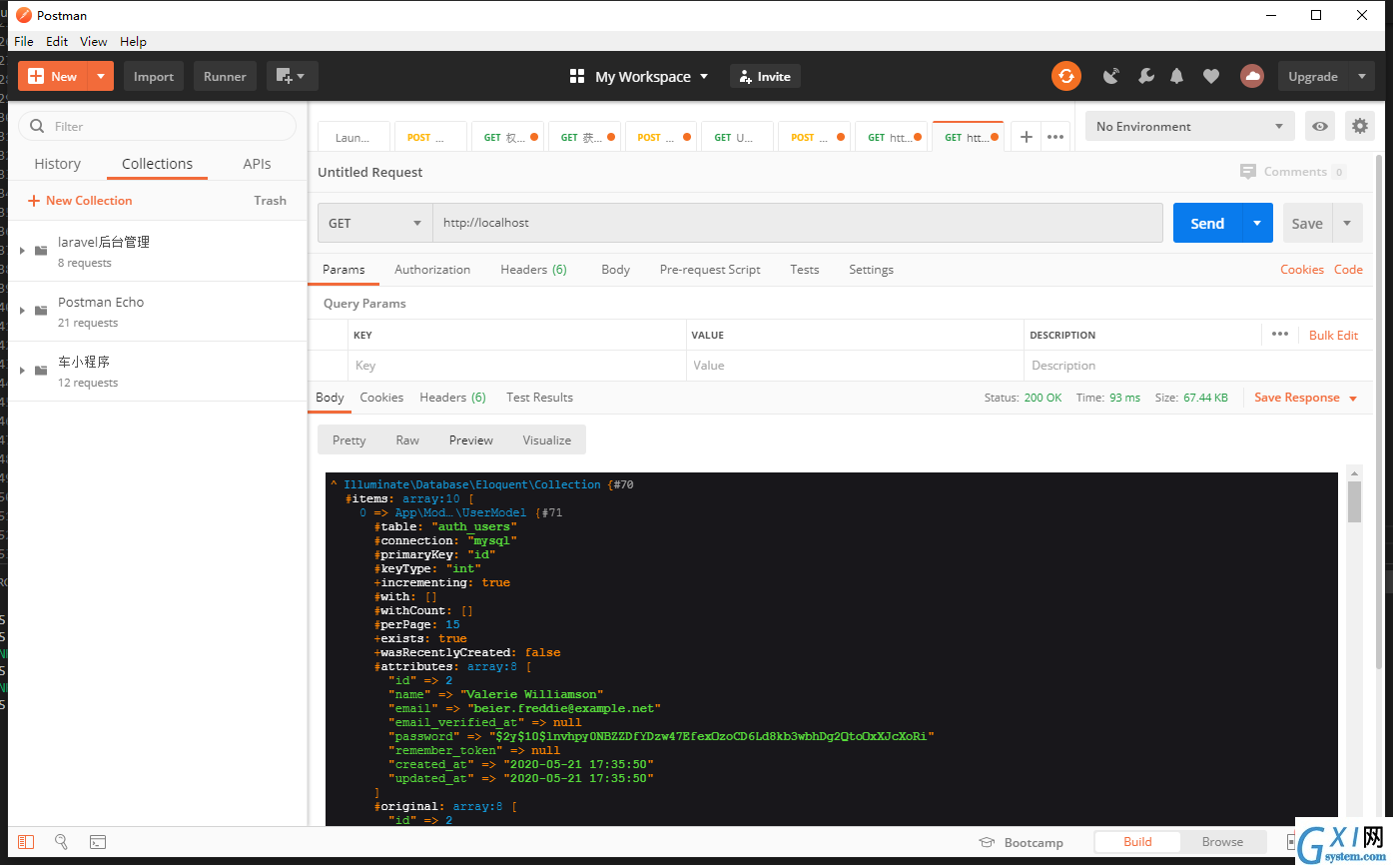Expand the 车小程序 collection
Image resolution: width=1393 pixels, height=865 pixels.
tap(22, 371)
